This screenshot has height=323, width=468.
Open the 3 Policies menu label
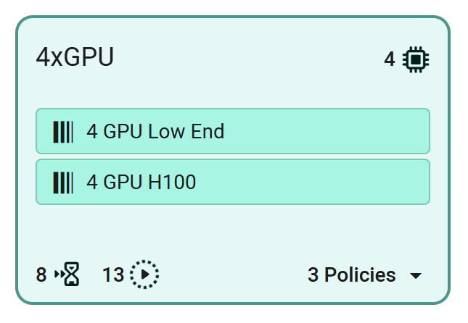tap(352, 275)
